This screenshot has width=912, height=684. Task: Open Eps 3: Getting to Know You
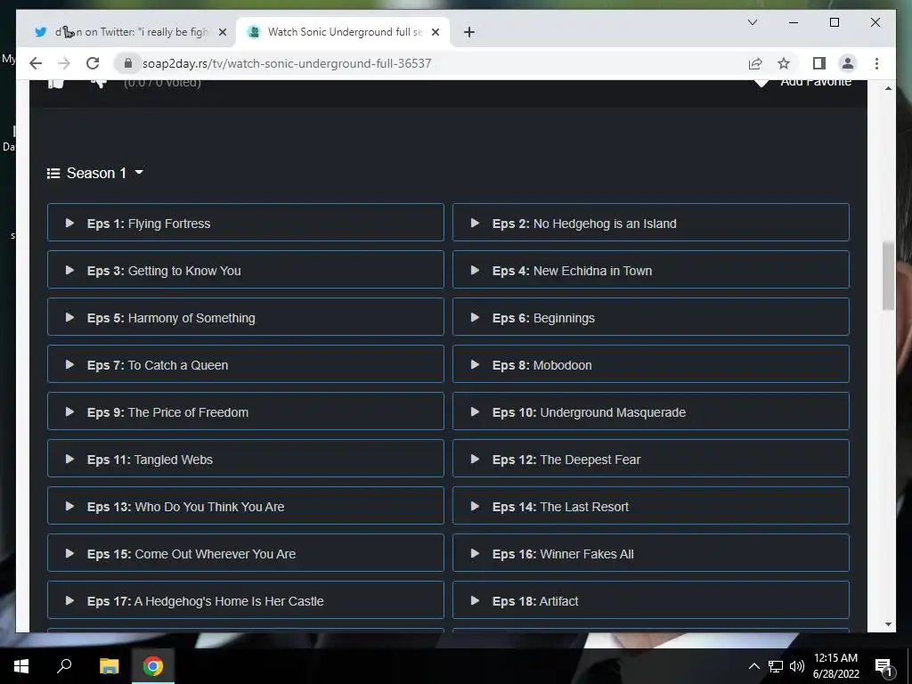(246, 269)
